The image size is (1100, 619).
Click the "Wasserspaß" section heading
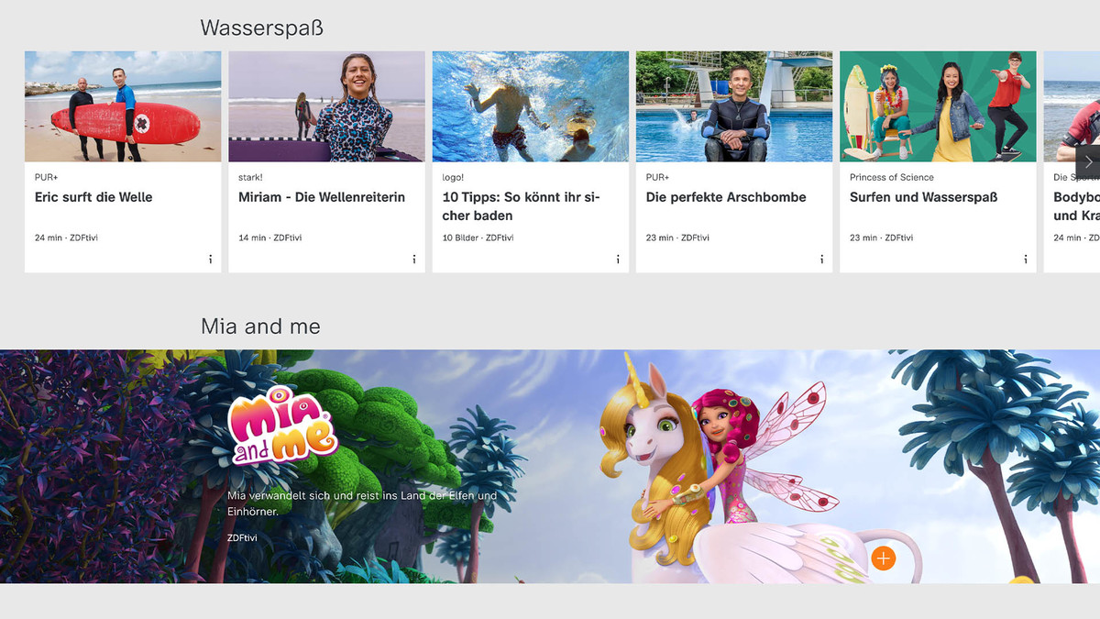[x=262, y=28]
